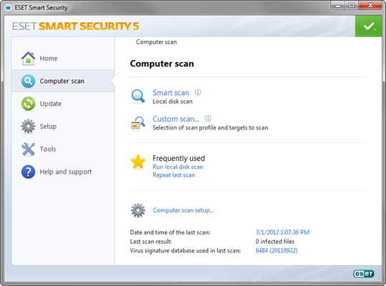The image size is (386, 286).
Task: Click 'Selection of scan profile and targets' text
Action: pyautogui.click(x=210, y=127)
